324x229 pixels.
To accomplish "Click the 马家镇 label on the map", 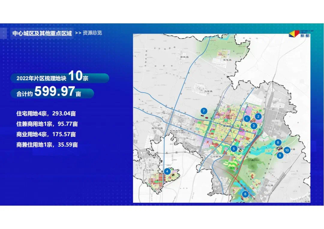I will tap(208, 91).
